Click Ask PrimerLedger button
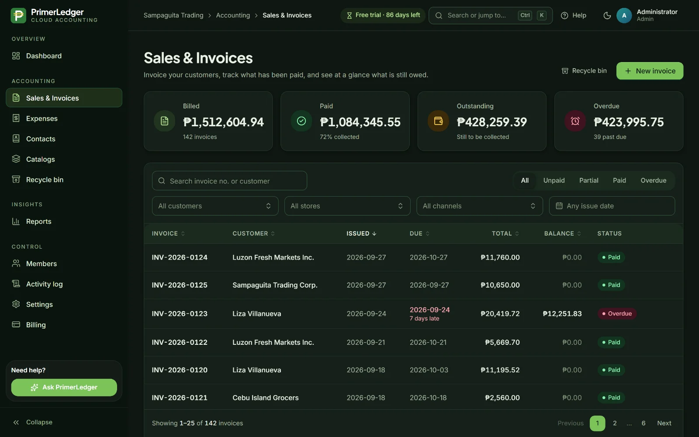Image resolution: width=699 pixels, height=437 pixels. (x=64, y=387)
